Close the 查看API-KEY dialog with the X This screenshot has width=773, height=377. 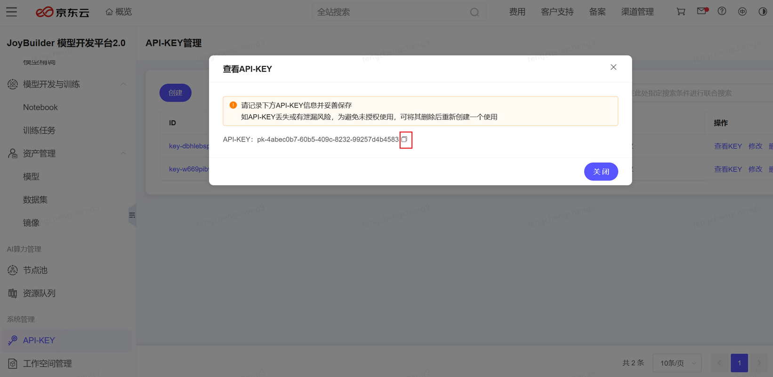[613, 67]
